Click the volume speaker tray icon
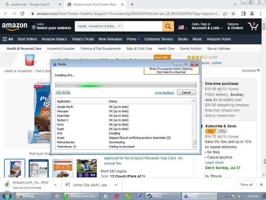Viewport: 266px width, 200px height. coord(240,196)
